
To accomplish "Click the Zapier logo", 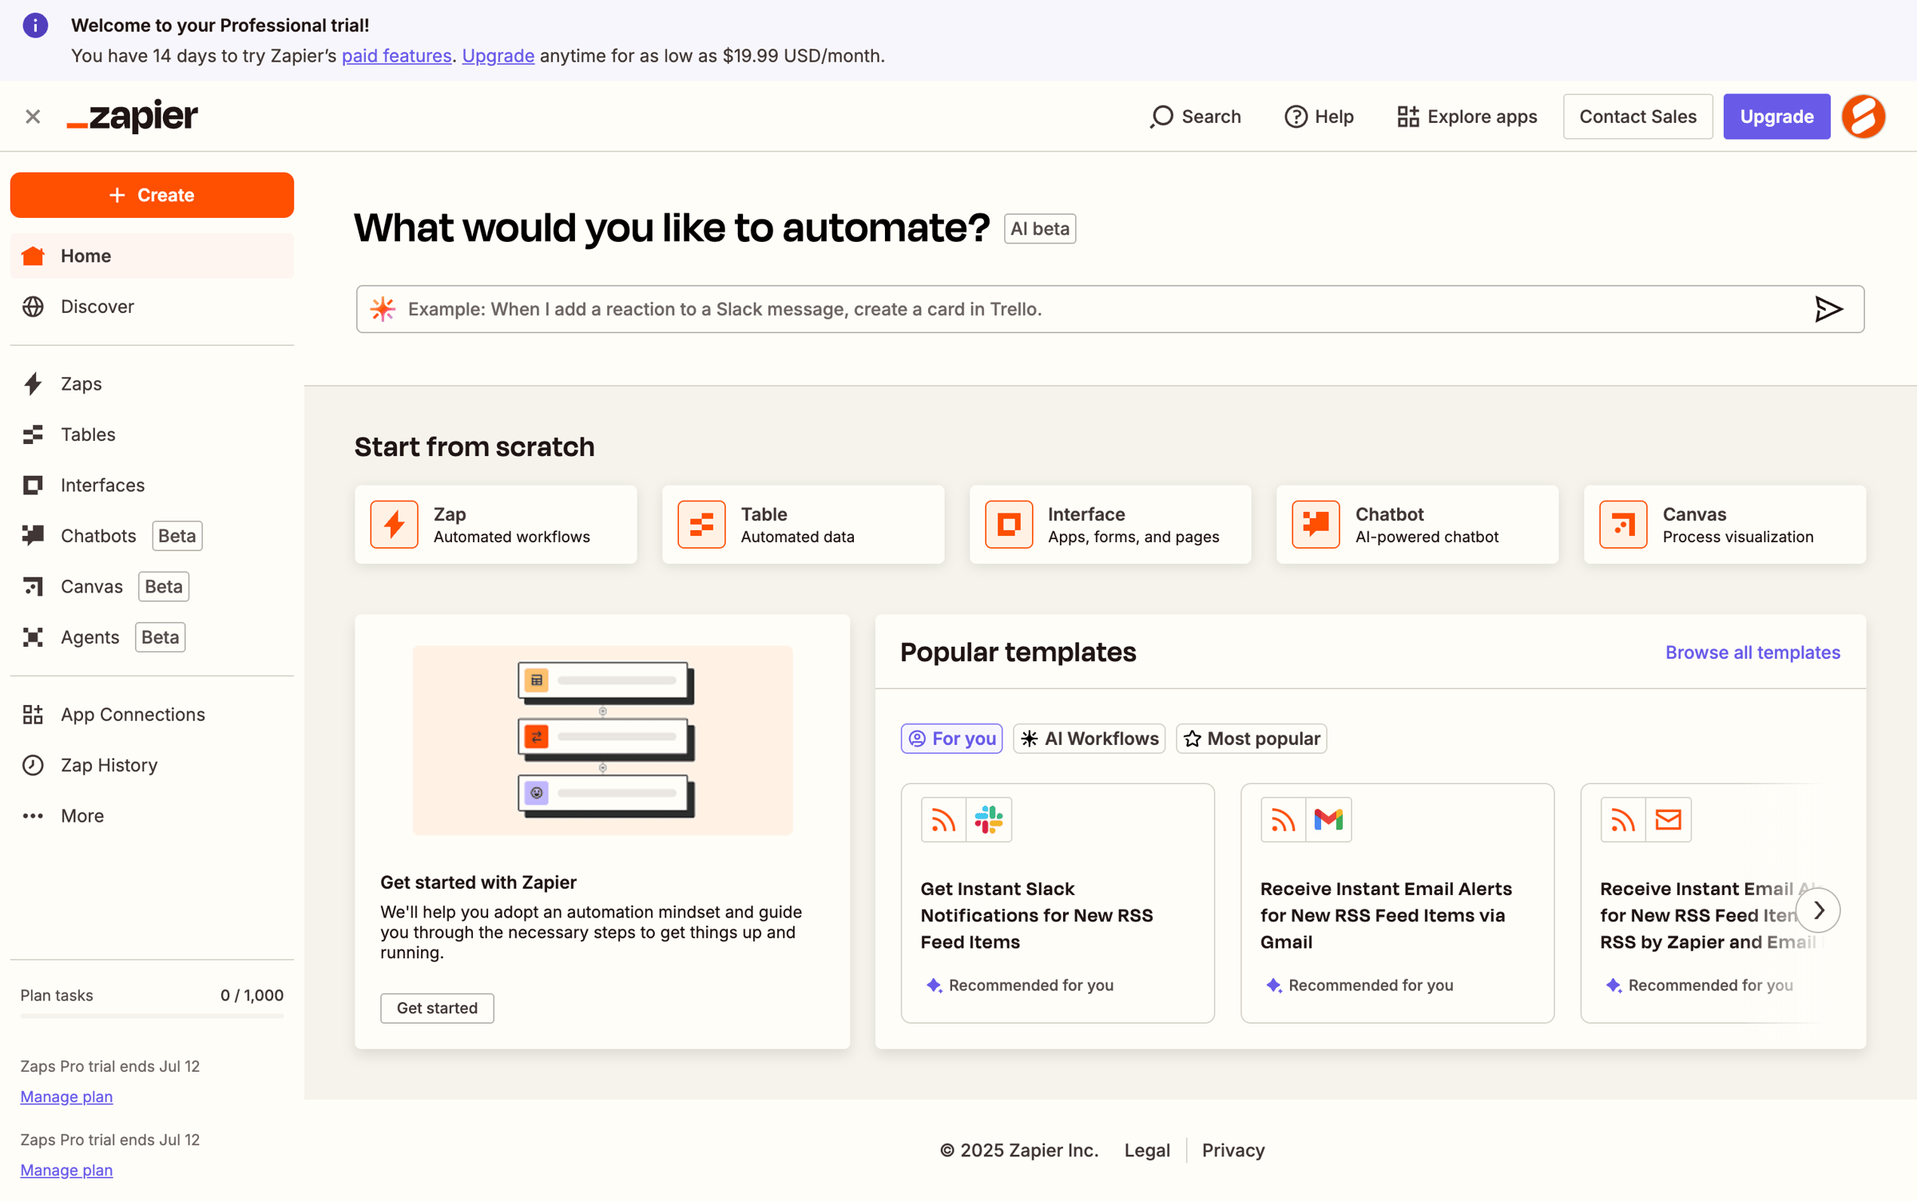I will pyautogui.click(x=132, y=117).
